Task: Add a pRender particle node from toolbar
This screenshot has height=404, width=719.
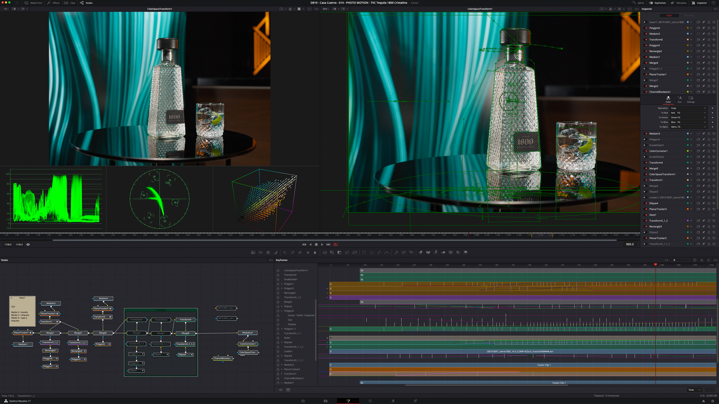Action: pyautogui.click(x=411, y=252)
